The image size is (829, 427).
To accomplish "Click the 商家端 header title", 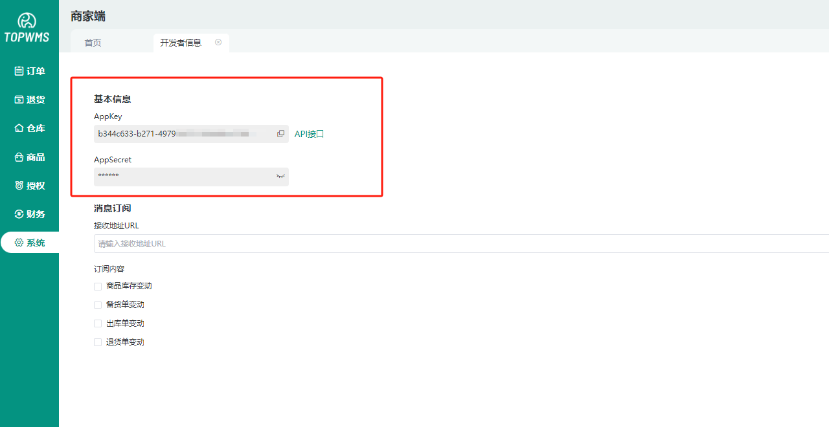I will [x=88, y=16].
